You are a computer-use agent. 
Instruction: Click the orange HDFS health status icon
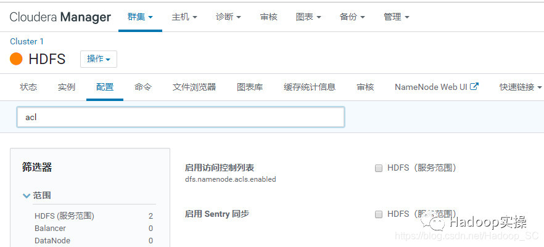(16, 59)
